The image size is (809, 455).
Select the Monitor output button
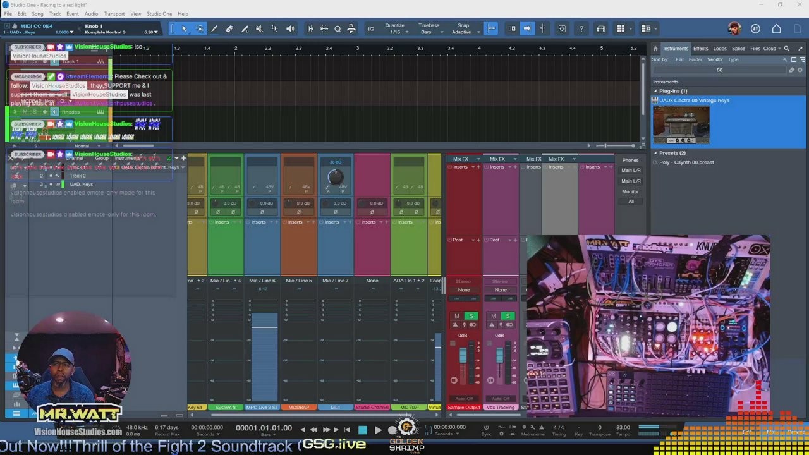tap(631, 191)
